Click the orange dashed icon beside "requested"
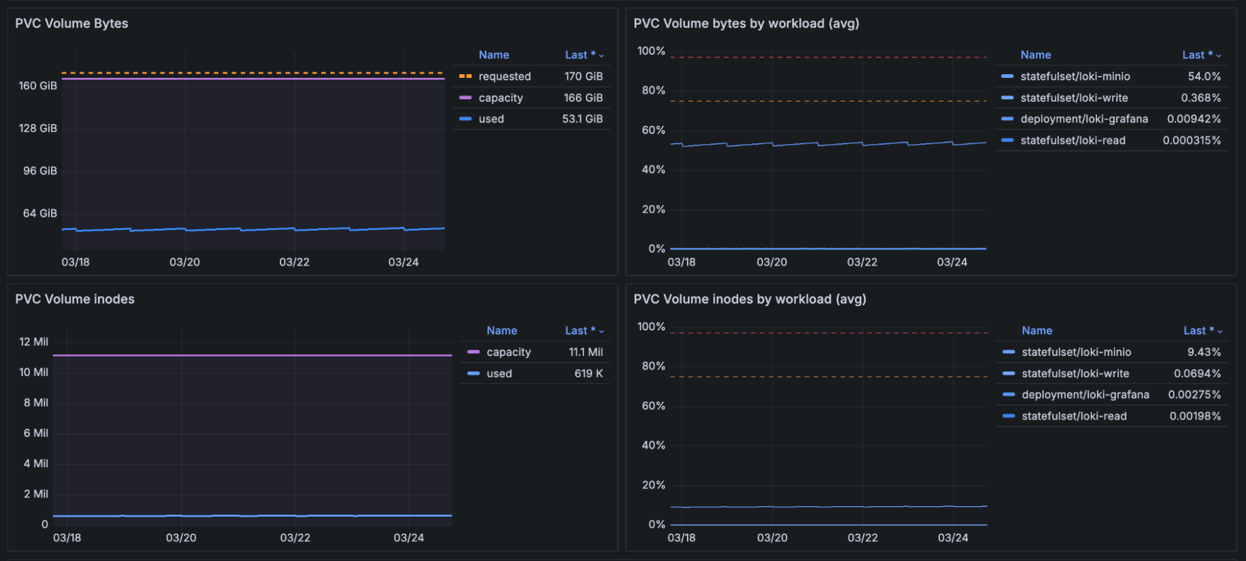Viewport: 1246px width, 561px height. tap(465, 76)
